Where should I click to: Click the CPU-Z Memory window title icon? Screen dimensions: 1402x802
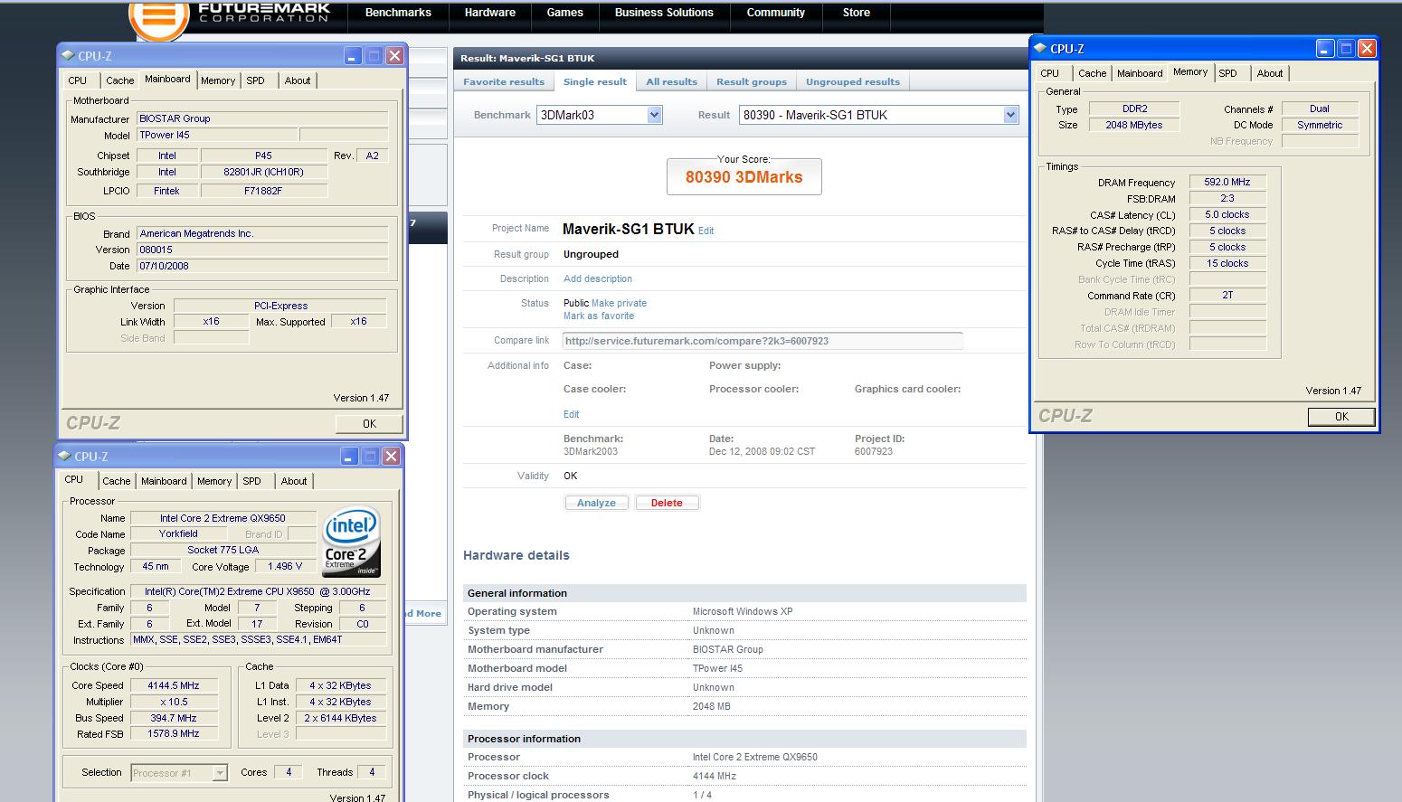click(1040, 49)
